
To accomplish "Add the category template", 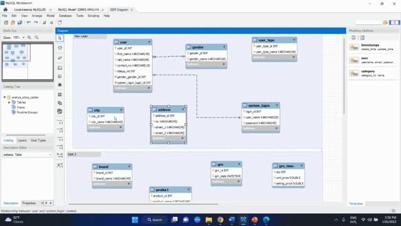I will click(373, 73).
